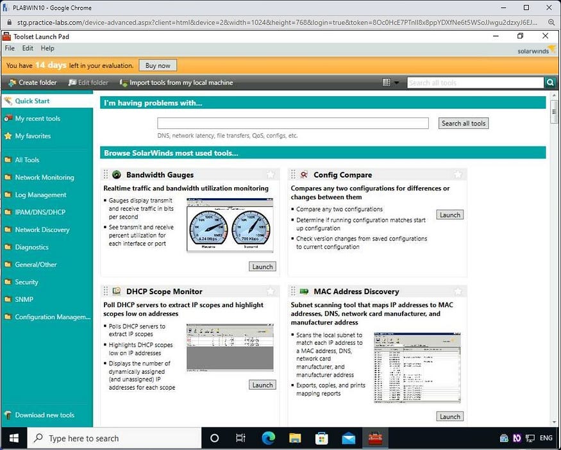Launch Config Compare tool

(449, 215)
